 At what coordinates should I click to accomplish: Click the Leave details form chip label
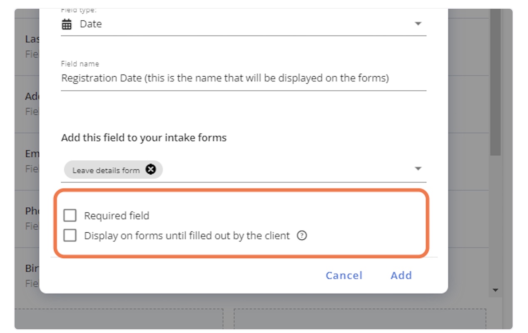(106, 170)
